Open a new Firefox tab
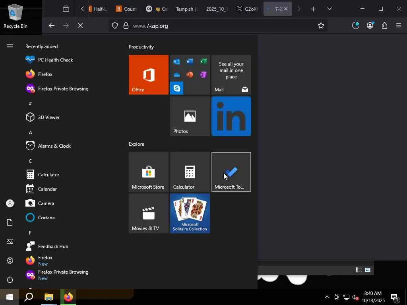Screen dimensions: 407x305 click(313, 9)
